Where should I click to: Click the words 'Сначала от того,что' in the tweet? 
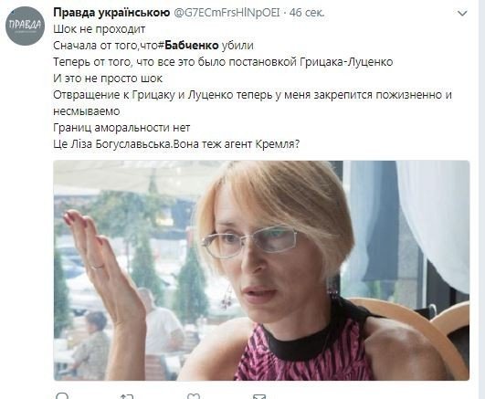click(x=105, y=46)
